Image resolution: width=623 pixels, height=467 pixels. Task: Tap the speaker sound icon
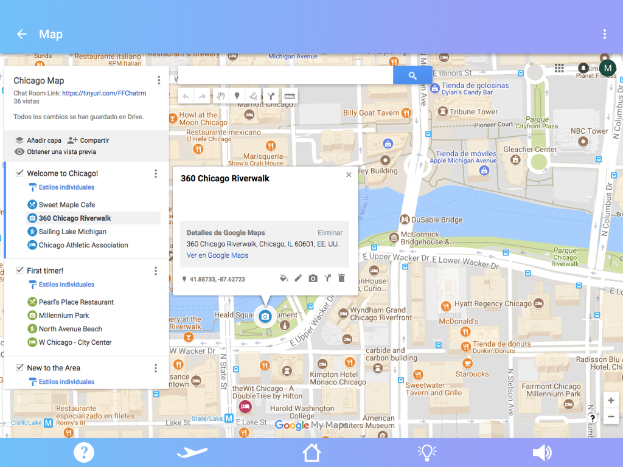(542, 452)
